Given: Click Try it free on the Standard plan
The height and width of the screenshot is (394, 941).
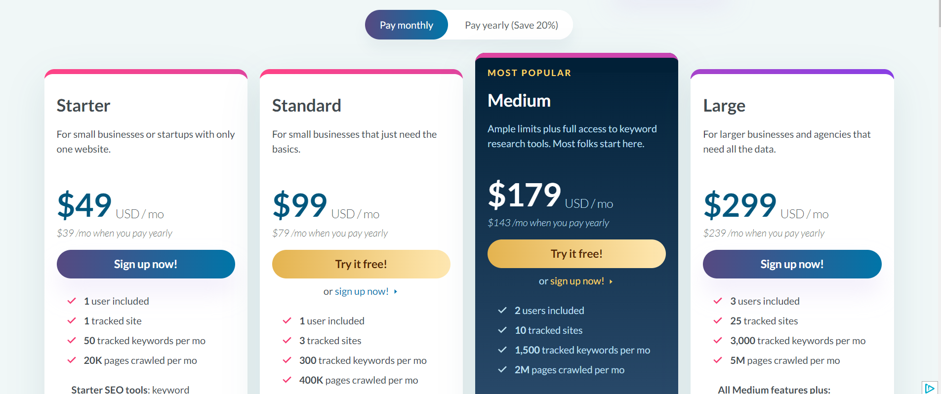Looking at the screenshot, I should pos(361,264).
